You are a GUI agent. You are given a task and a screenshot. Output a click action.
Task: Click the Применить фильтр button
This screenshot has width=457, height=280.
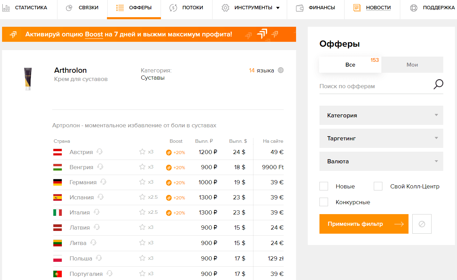[x=364, y=224]
